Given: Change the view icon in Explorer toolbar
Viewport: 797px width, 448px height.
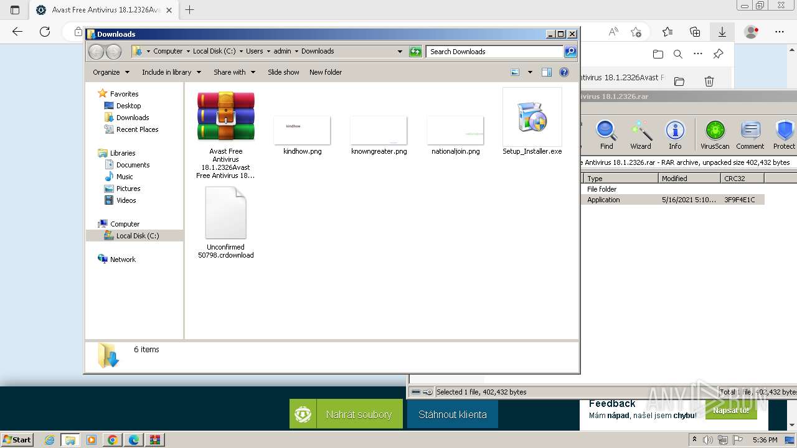Looking at the screenshot, I should point(515,72).
